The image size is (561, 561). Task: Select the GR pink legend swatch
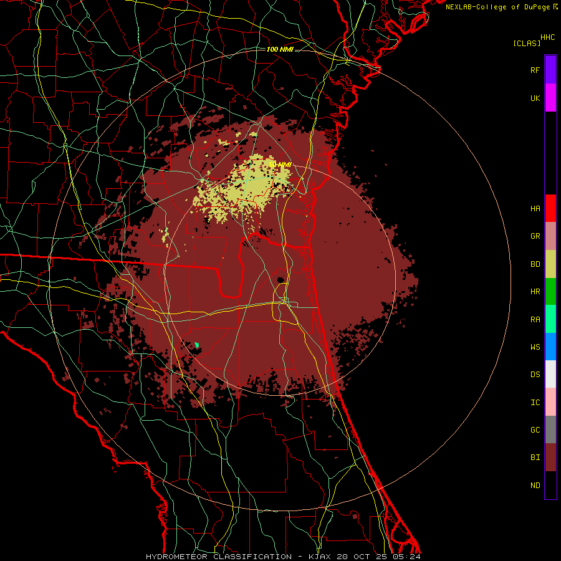pyautogui.click(x=550, y=236)
